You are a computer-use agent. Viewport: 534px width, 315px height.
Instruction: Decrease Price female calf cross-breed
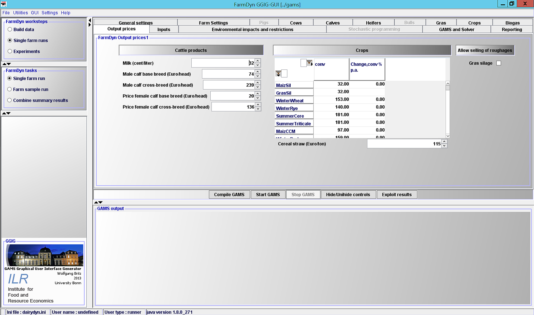(258, 109)
